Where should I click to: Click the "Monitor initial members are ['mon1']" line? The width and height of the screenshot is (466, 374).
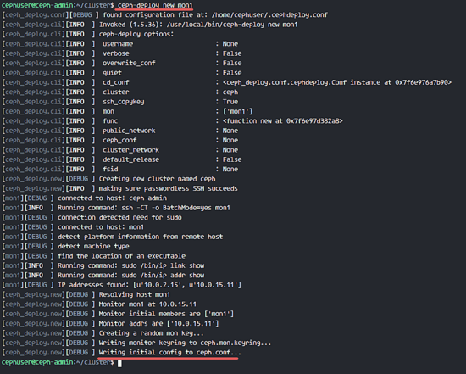166,314
